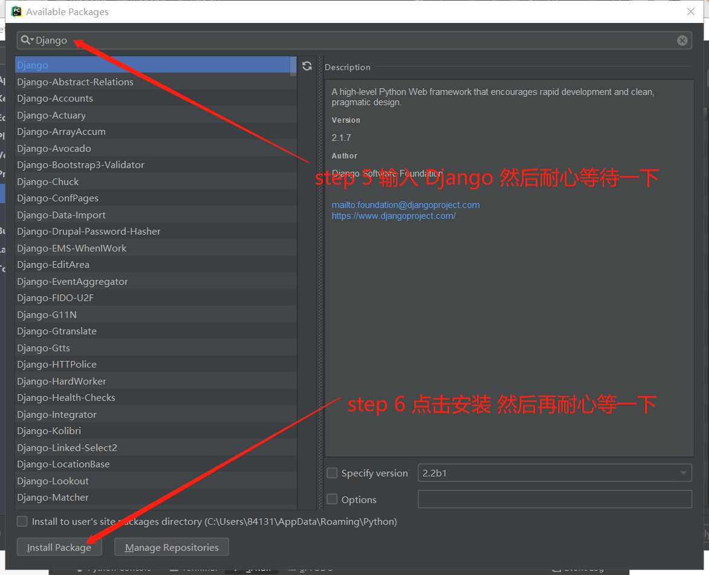Select Django-Gtts package
The height and width of the screenshot is (575, 709).
tap(155, 348)
